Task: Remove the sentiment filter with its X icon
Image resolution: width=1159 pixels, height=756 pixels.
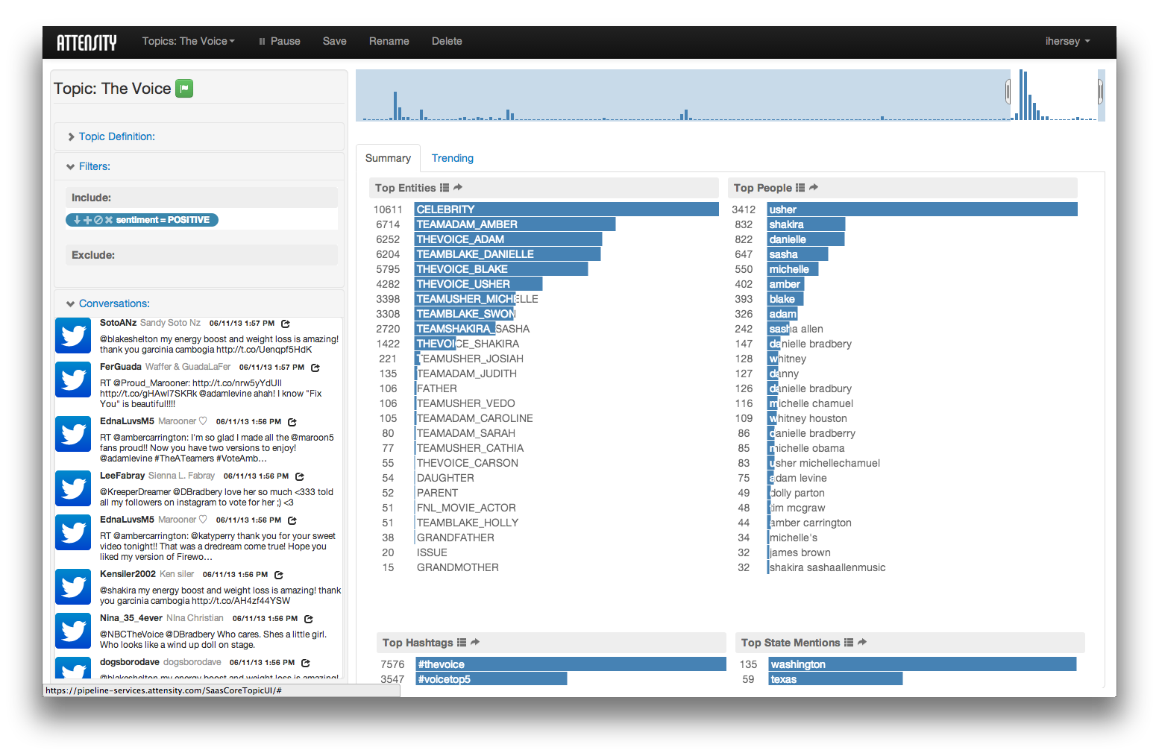Action: pos(109,220)
